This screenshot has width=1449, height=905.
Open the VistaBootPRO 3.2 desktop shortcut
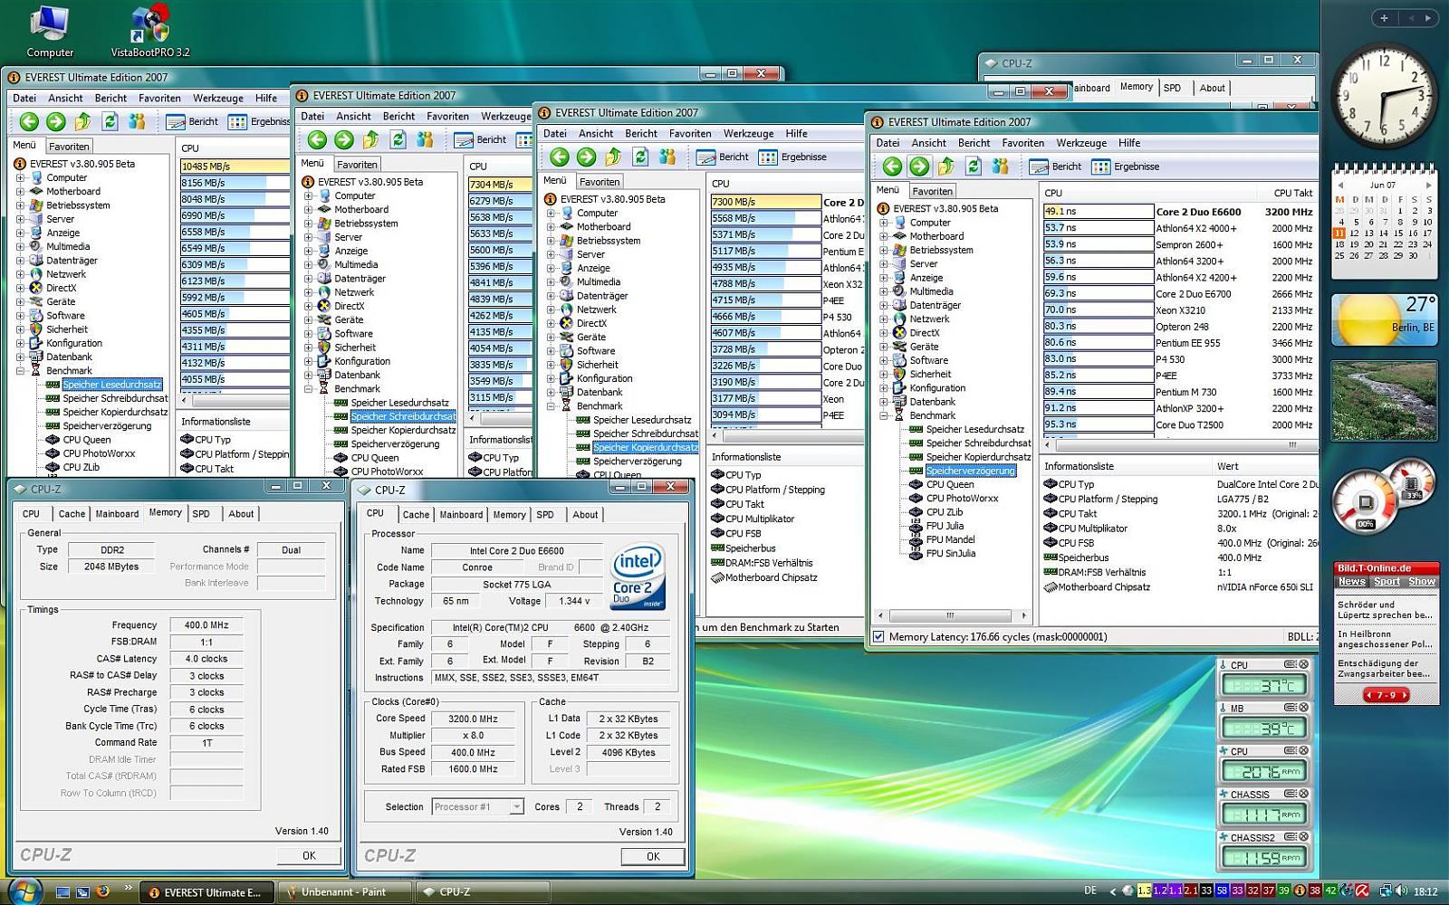150,31
